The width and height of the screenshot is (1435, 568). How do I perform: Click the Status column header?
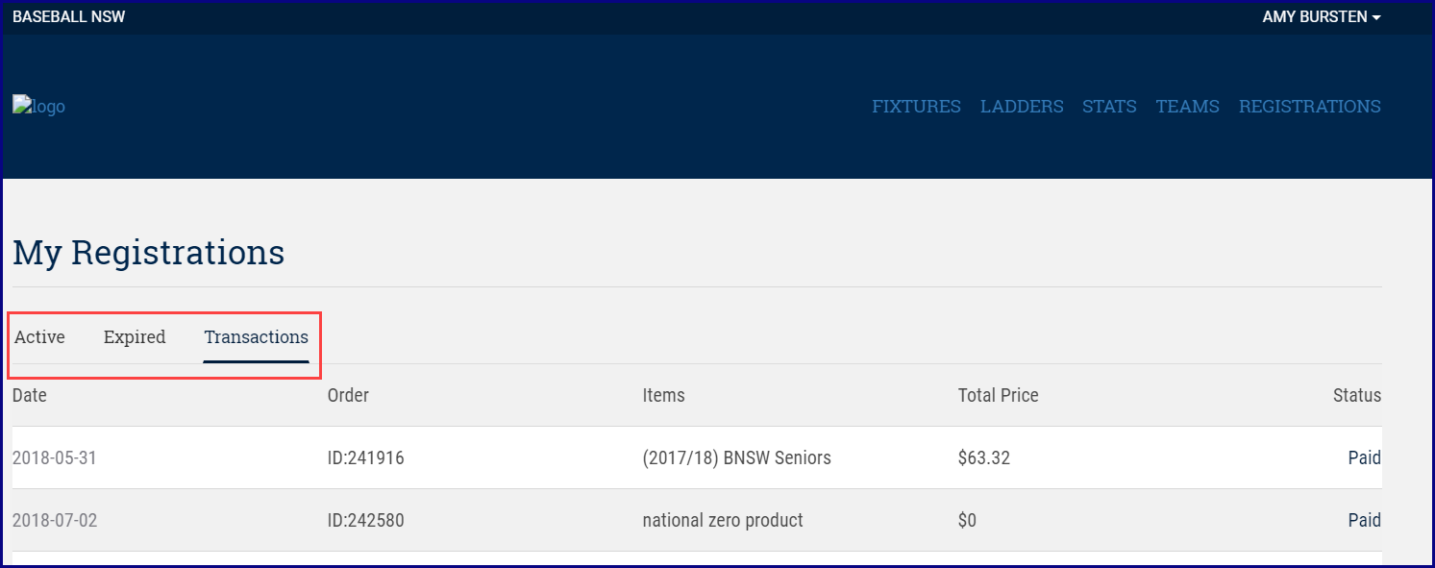click(x=1356, y=395)
